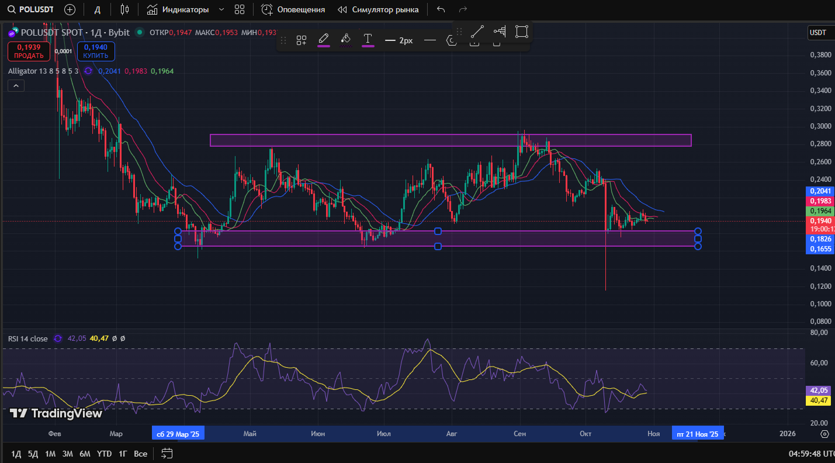Click the red ПРОДАТЬ sell button
Image resolution: width=835 pixels, height=463 pixels.
(29, 51)
